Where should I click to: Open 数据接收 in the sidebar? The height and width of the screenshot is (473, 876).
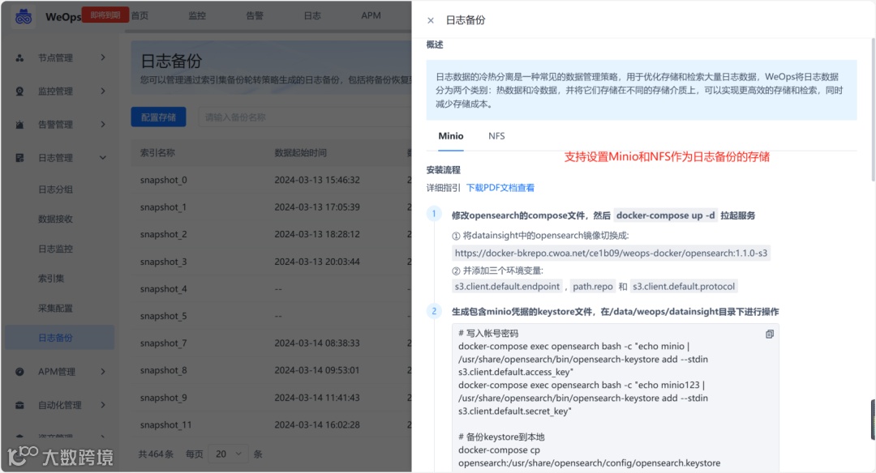pos(55,219)
